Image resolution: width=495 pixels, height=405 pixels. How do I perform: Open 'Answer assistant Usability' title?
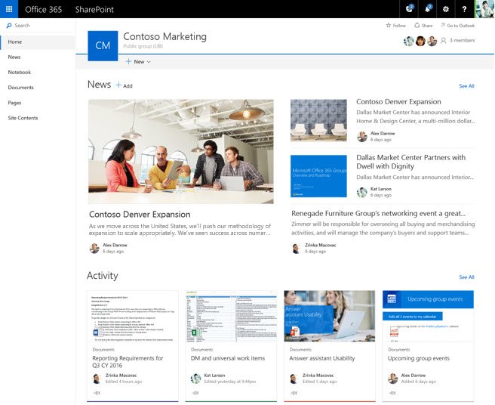point(322,358)
